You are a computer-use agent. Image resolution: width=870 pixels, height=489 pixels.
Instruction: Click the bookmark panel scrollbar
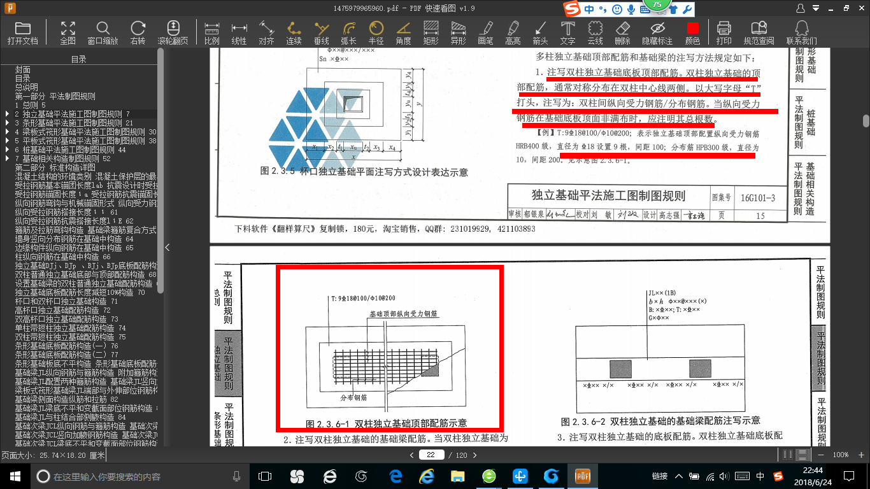pyautogui.click(x=160, y=172)
